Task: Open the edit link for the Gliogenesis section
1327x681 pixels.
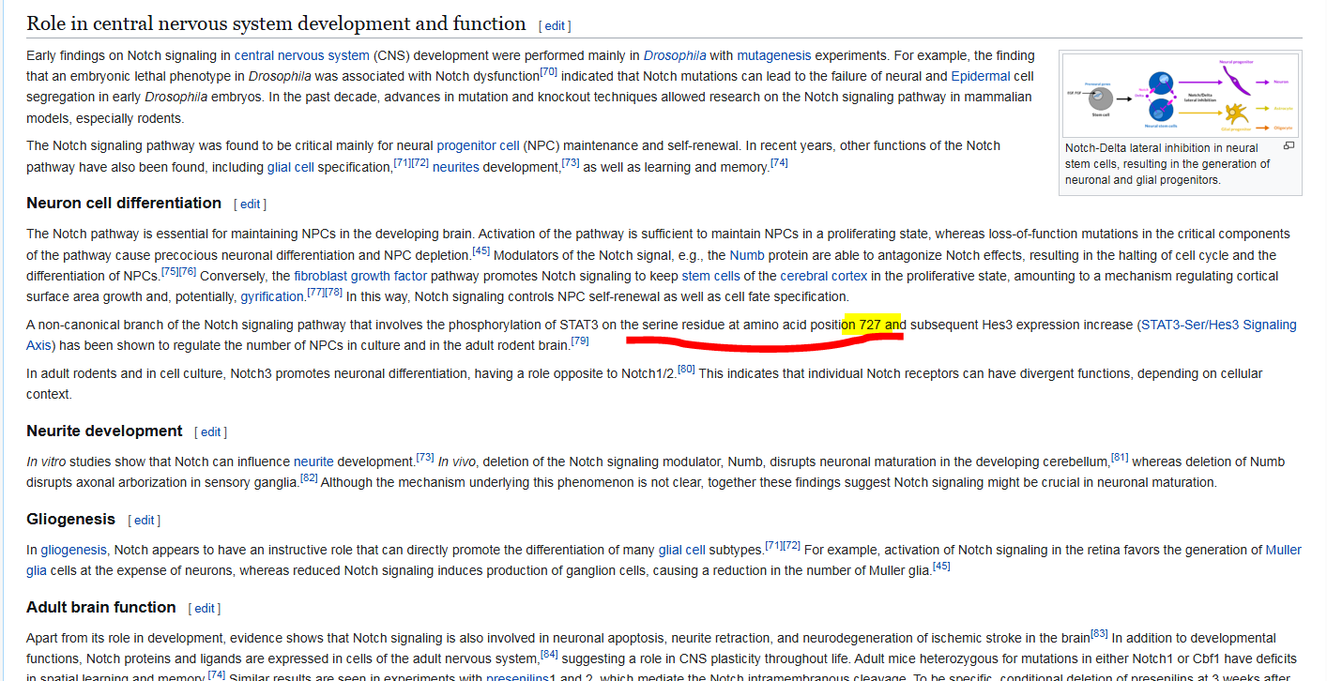Action: [x=144, y=520]
